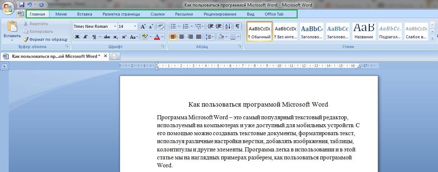Viewport: 438px width, 172px height.
Task: Toggle italic (К) formatting
Action: click(86, 37)
